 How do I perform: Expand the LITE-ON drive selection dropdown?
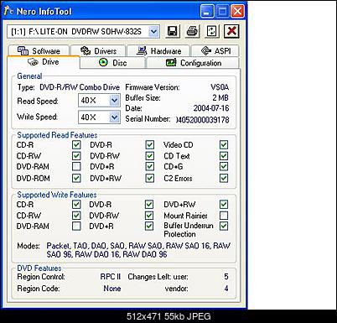pos(153,32)
